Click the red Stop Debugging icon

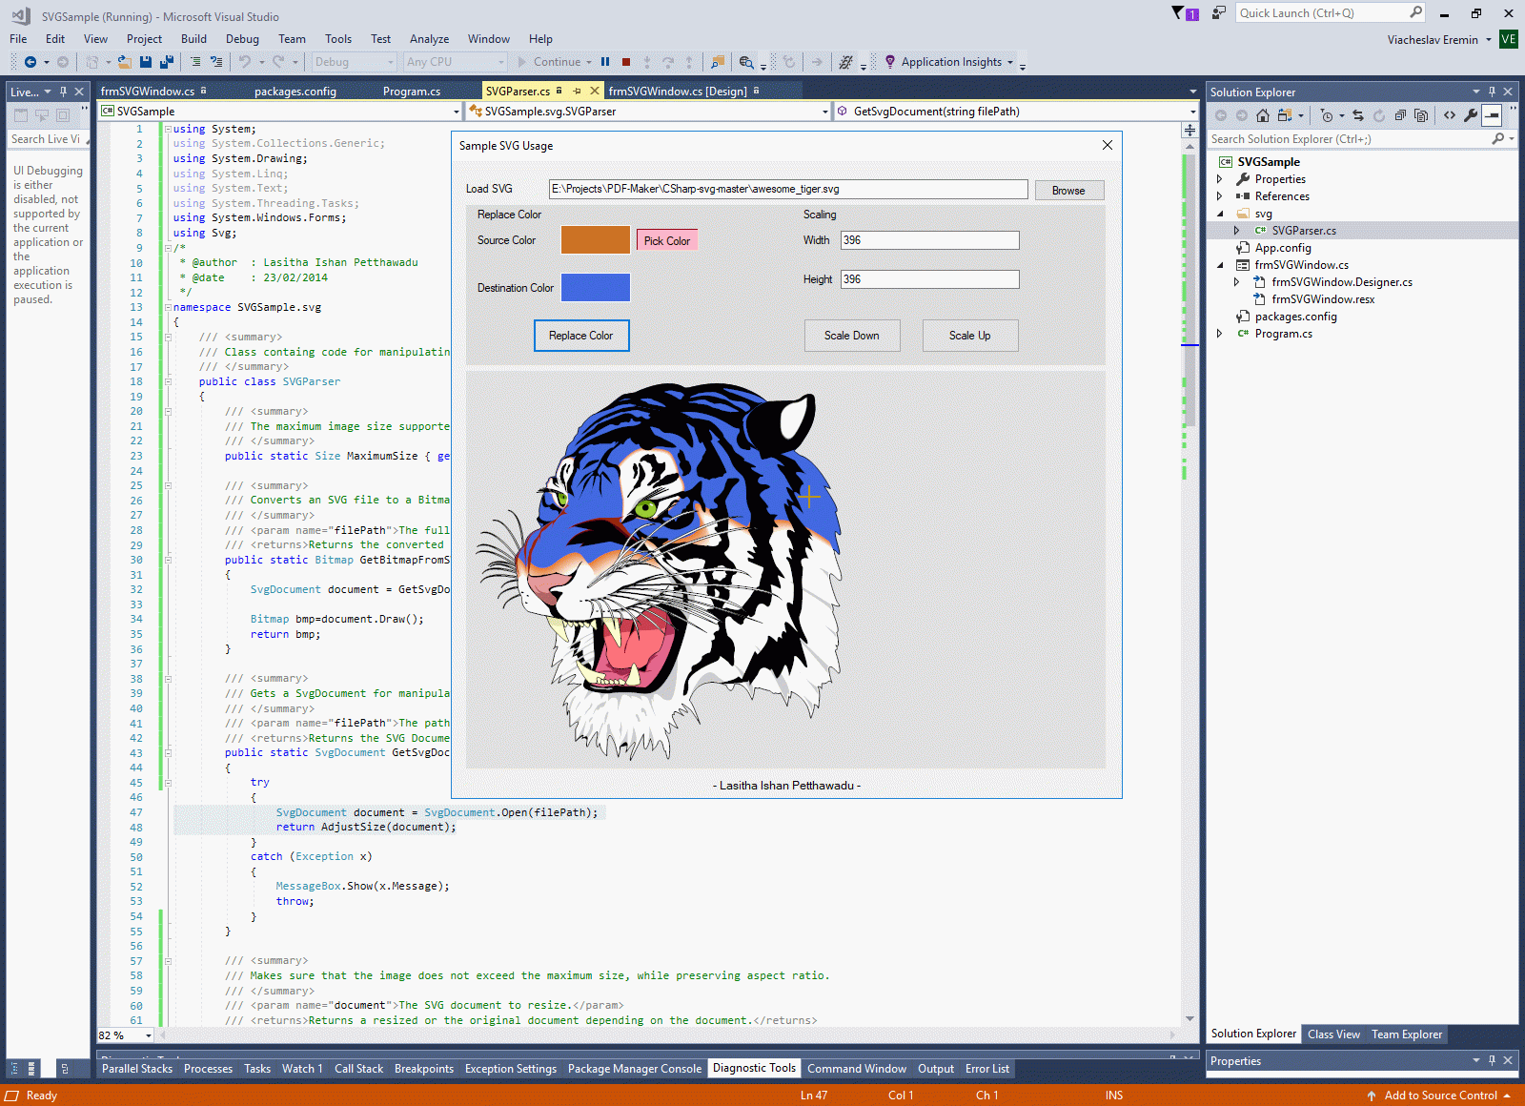click(626, 62)
